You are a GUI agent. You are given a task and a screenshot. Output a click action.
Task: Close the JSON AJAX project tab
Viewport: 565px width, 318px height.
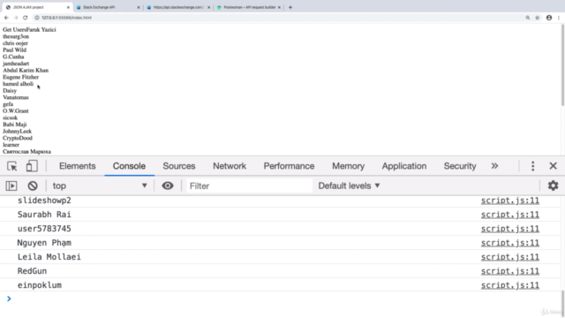pyautogui.click(x=68, y=7)
